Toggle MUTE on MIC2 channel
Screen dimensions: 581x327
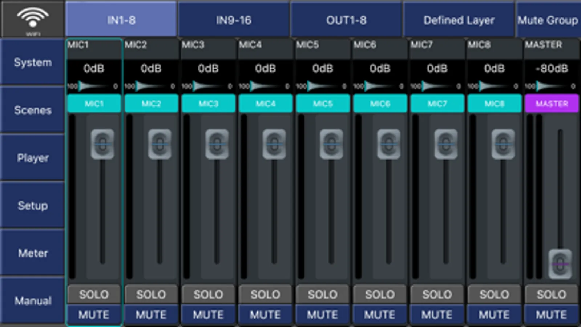point(151,314)
